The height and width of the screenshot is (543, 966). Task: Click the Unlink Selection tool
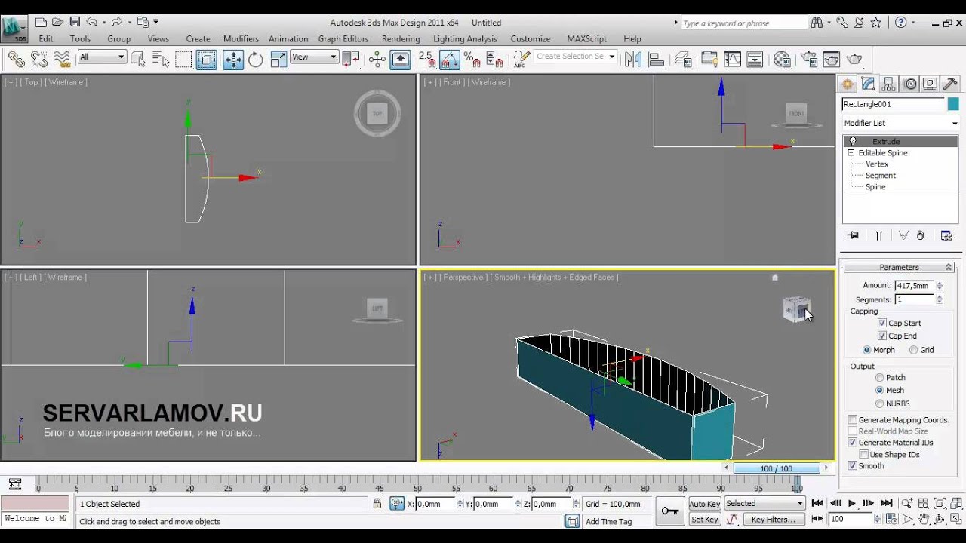point(39,59)
